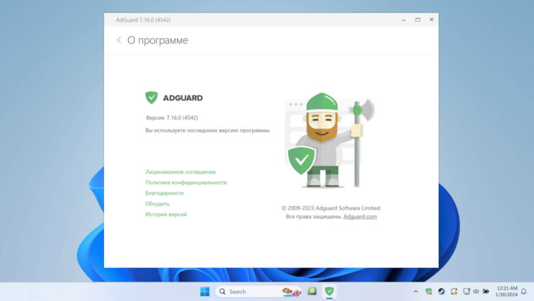Screen dimensions: 534x301
Task: Click the AdGuard shield logo
Action: click(x=151, y=98)
